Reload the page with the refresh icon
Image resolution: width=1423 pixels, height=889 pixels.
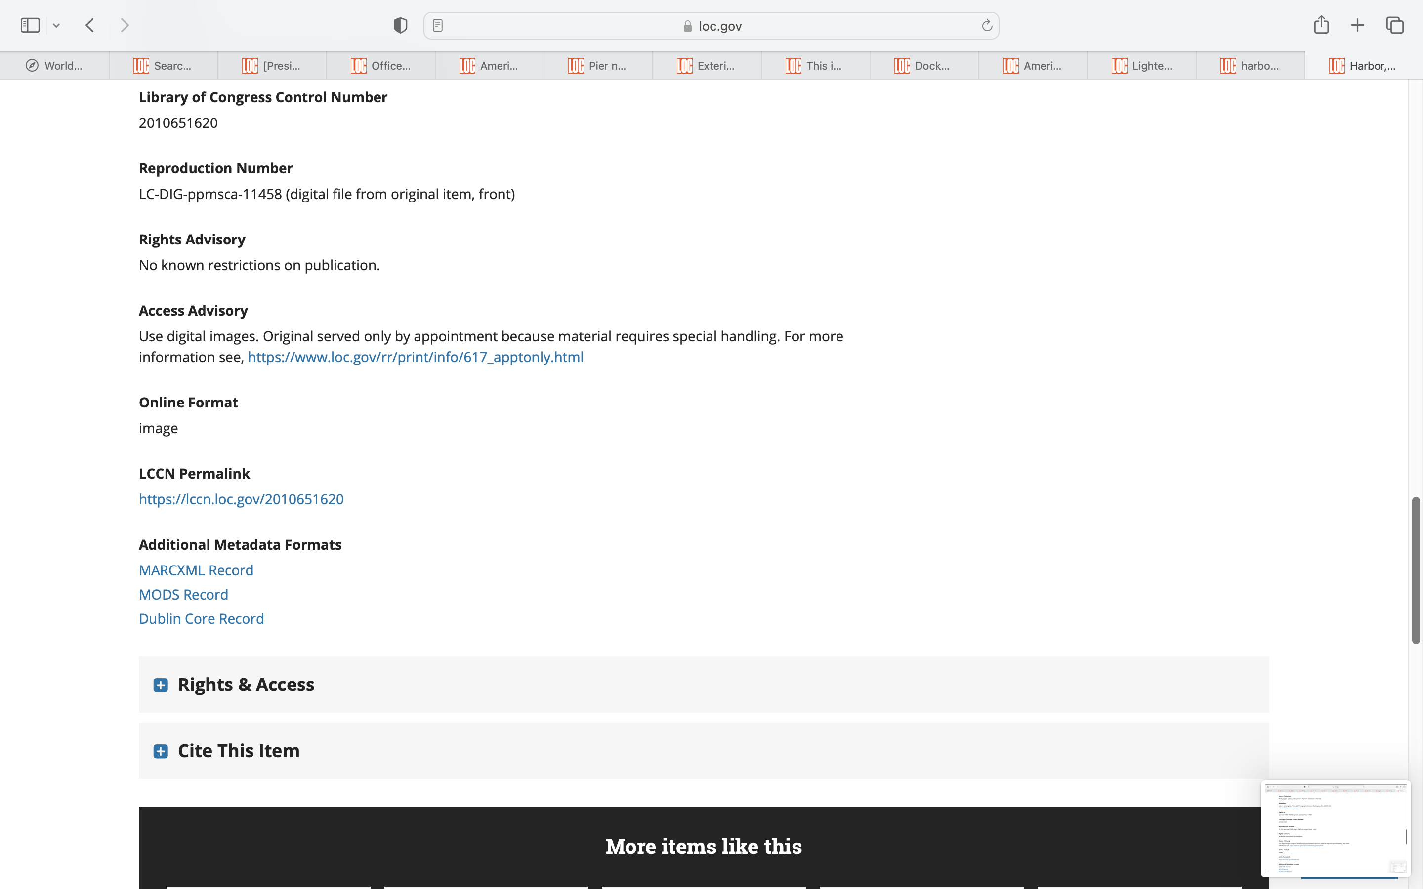click(x=987, y=25)
